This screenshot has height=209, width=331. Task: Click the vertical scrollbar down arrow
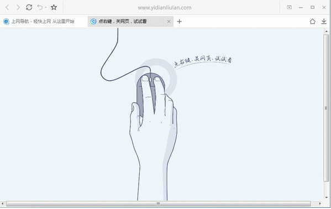pos(327,197)
